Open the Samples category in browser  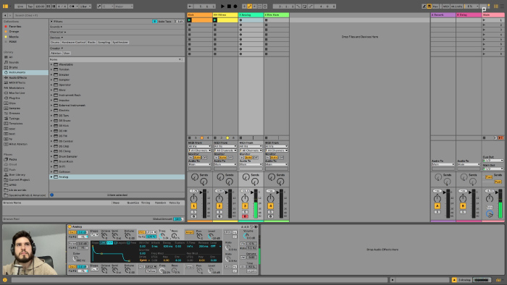14,109
